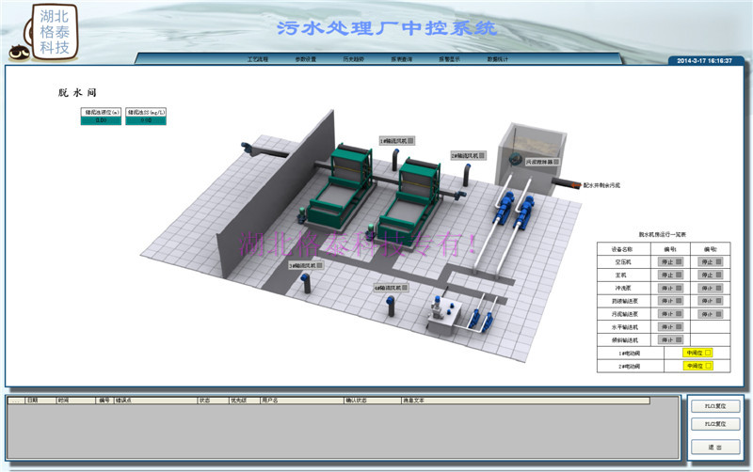Open the 参数设置 menu
Viewport: 753px width, 472px height.
coord(306,59)
